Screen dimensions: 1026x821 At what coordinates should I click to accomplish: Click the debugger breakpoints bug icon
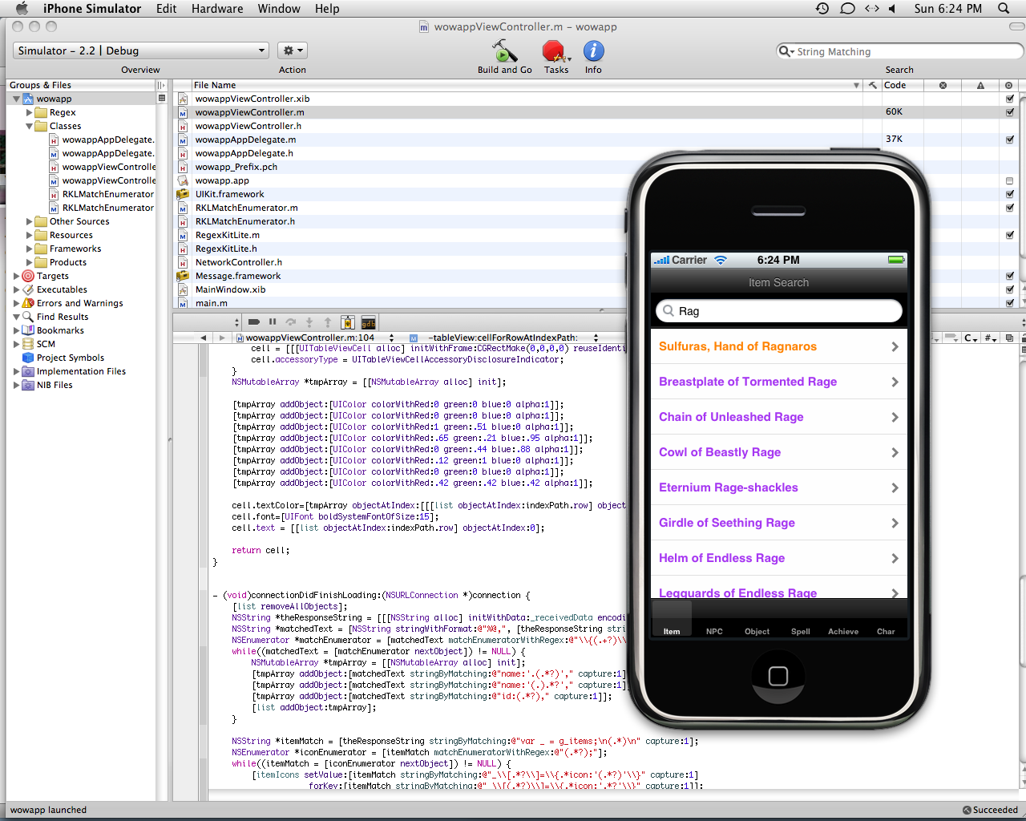click(x=348, y=322)
